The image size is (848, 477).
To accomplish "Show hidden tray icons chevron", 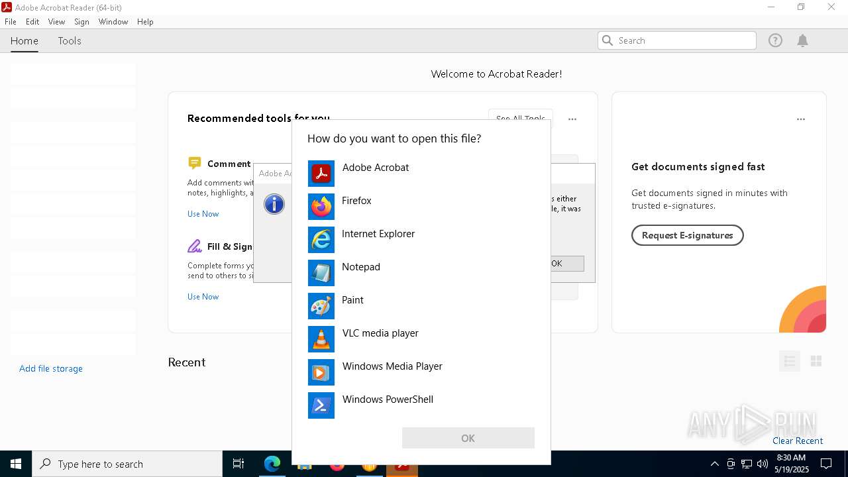I will pos(714,464).
